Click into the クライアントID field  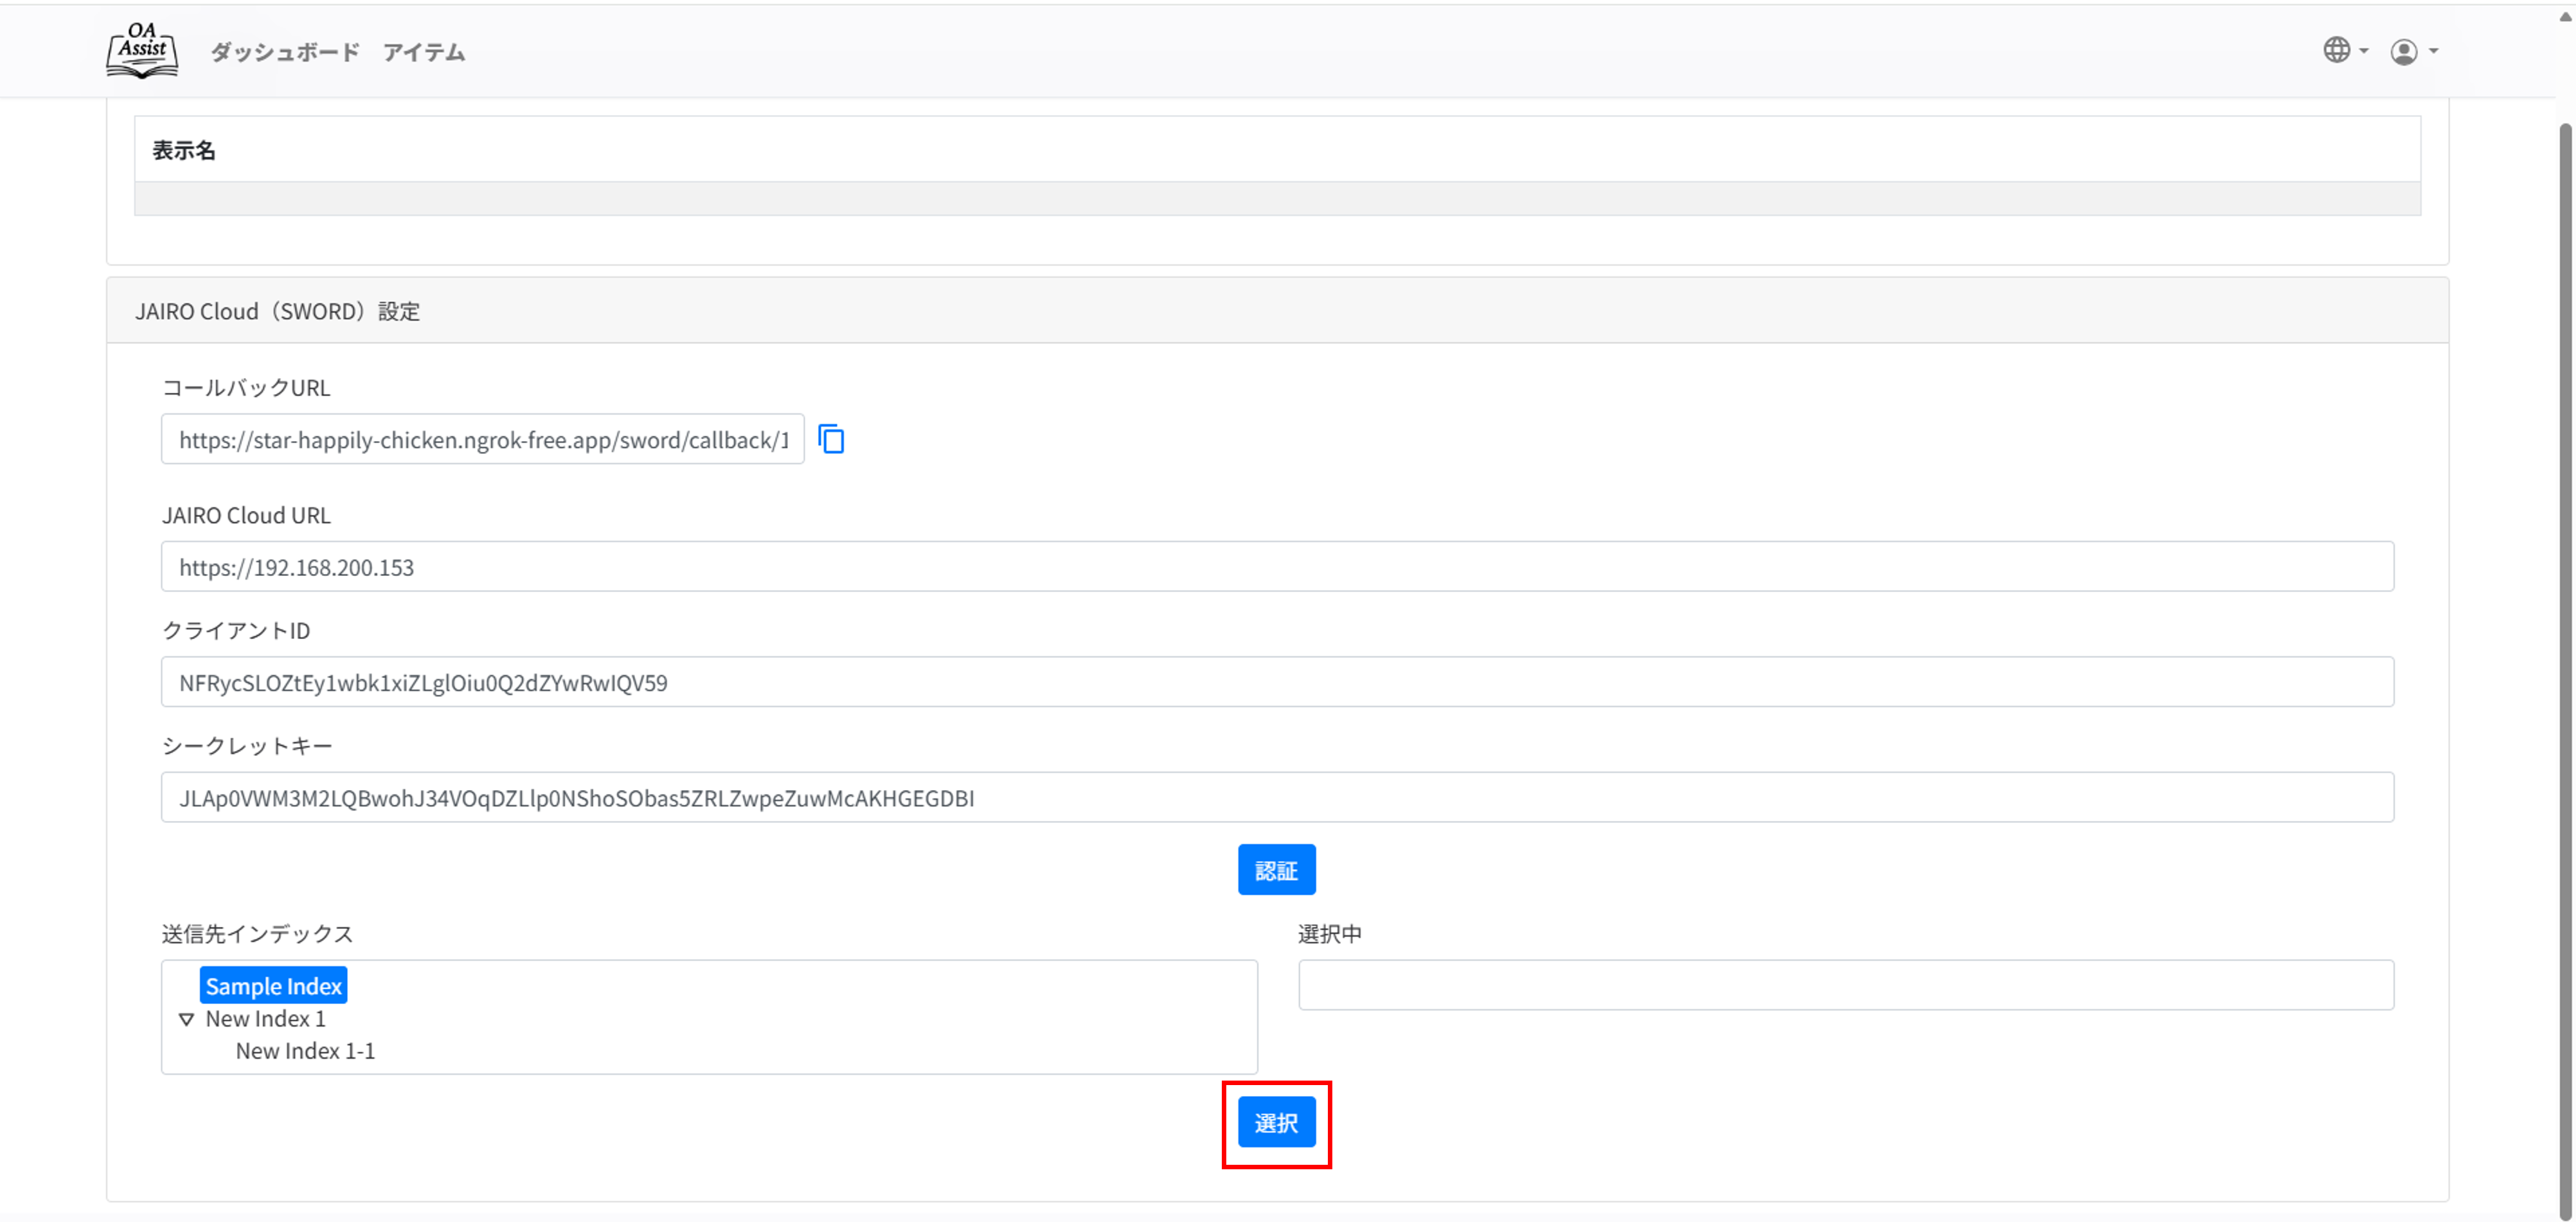(1276, 682)
